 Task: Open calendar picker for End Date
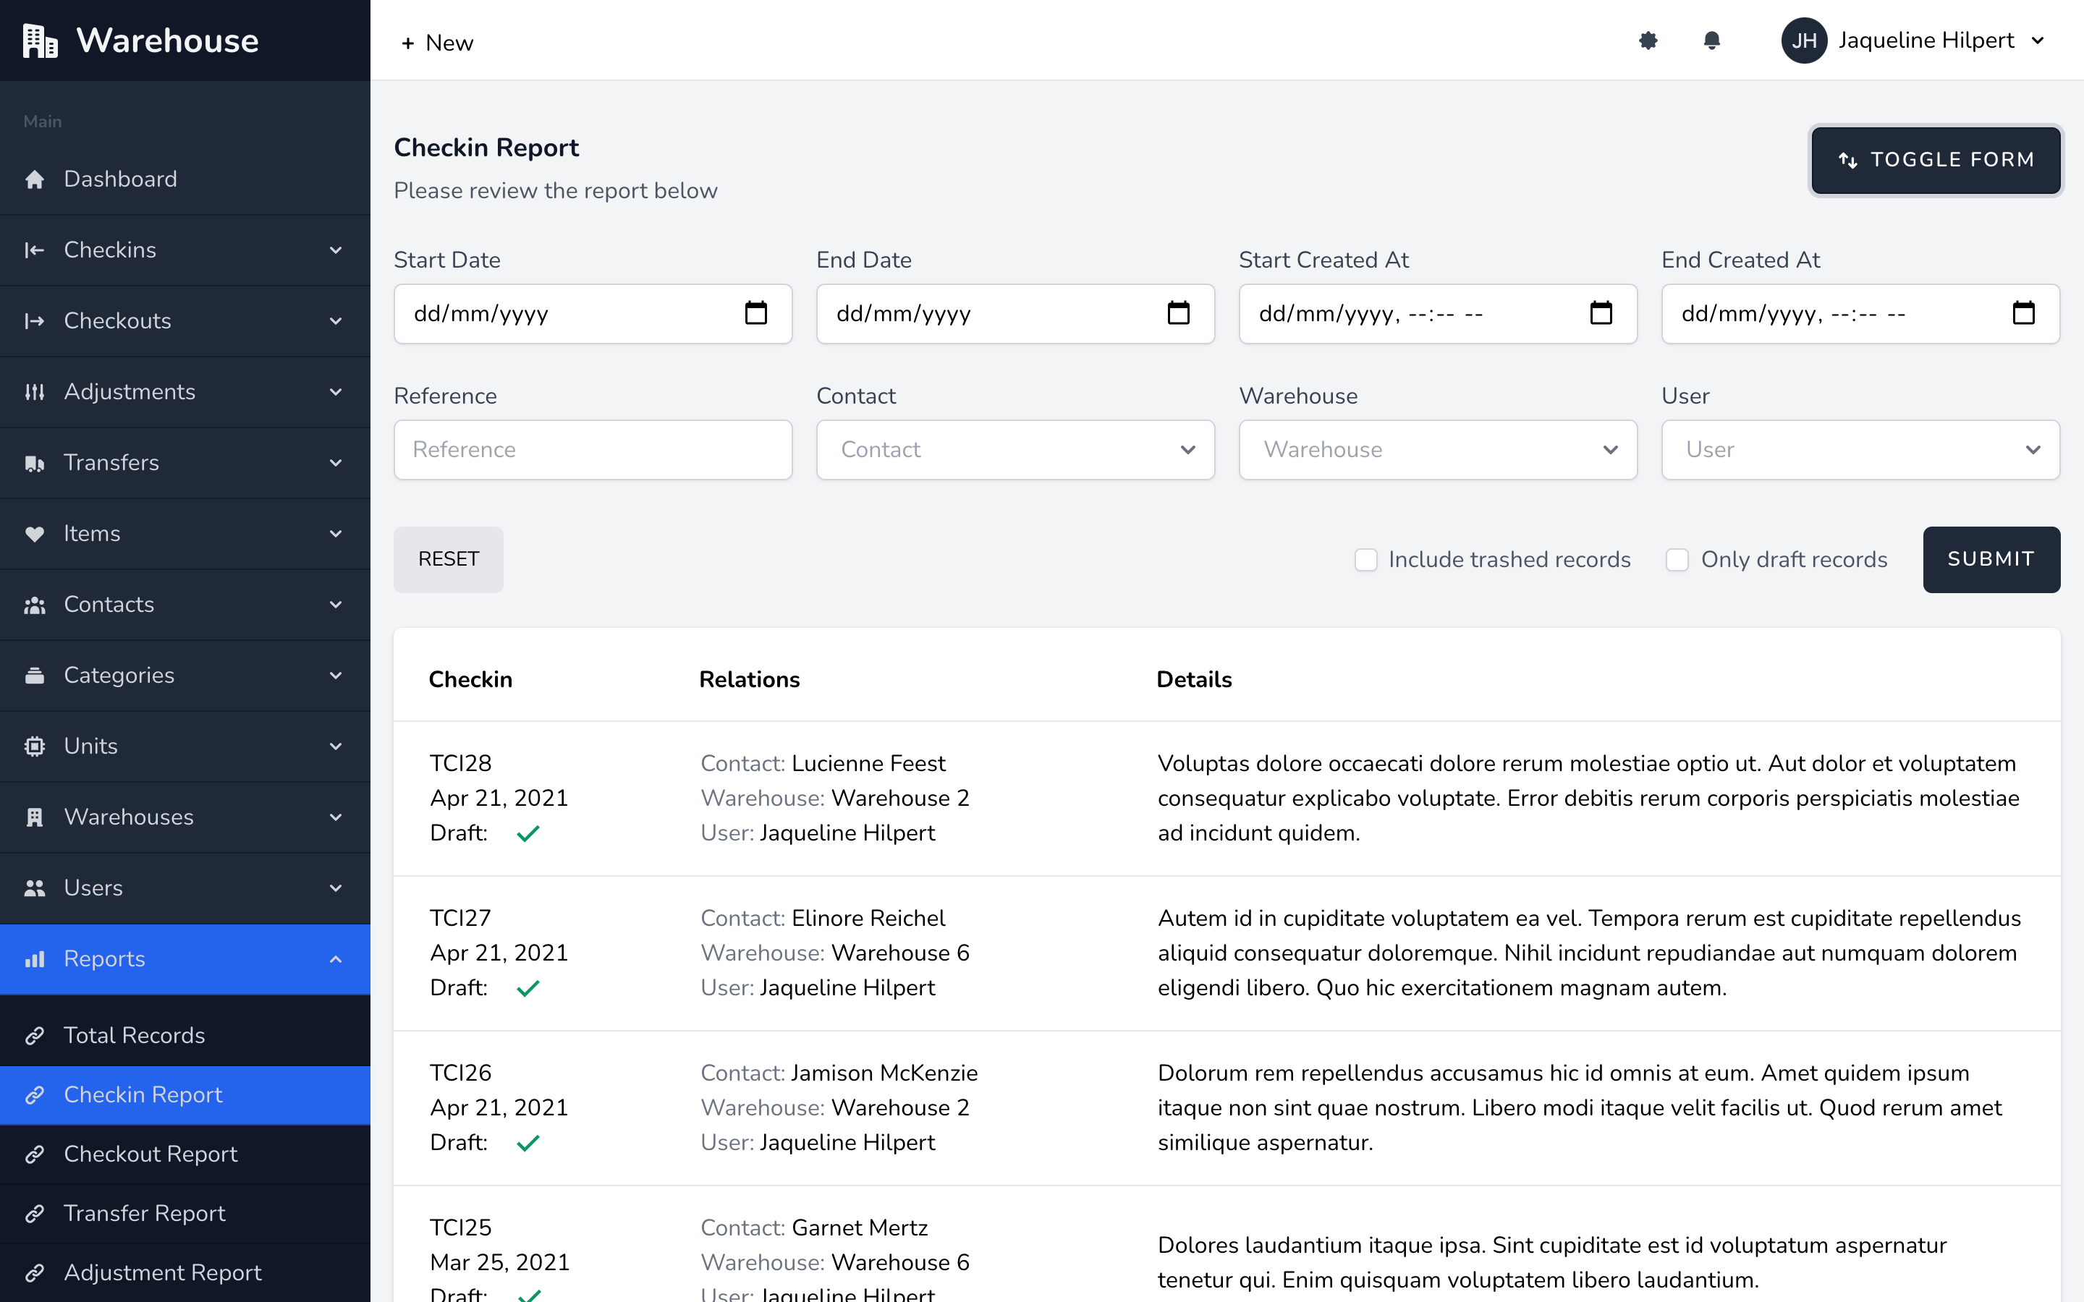point(1178,312)
